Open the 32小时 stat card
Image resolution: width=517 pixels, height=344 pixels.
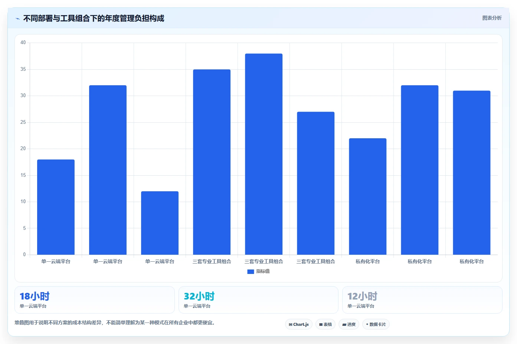[x=258, y=300]
